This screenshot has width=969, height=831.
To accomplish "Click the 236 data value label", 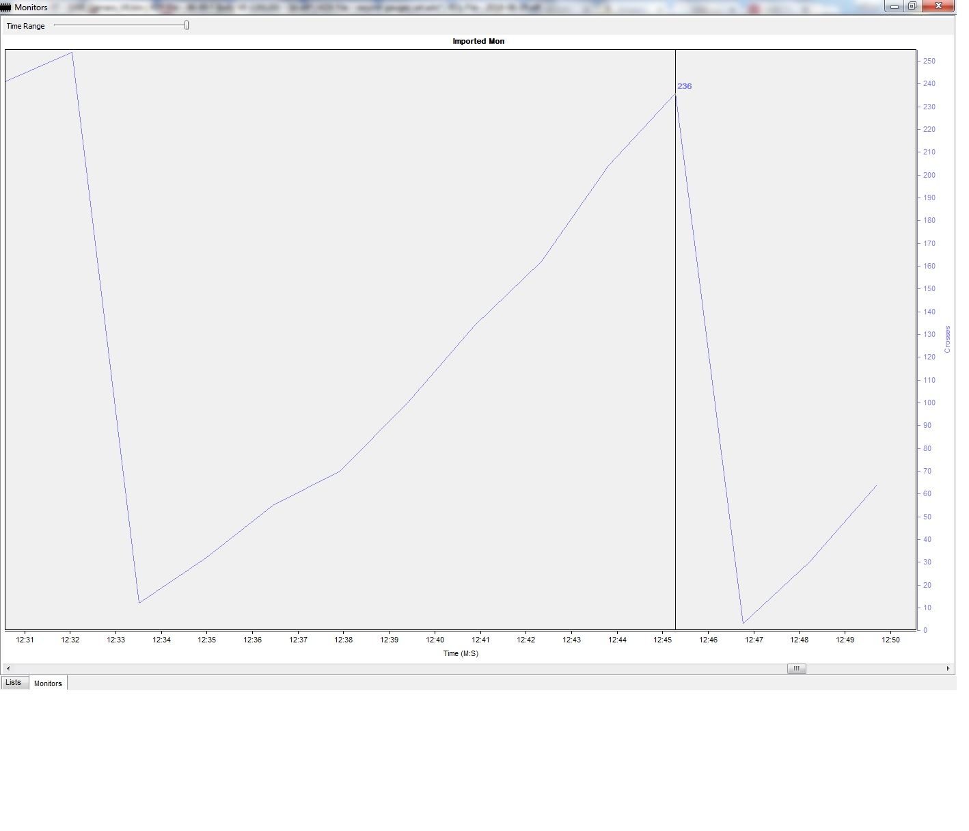I will [x=684, y=86].
